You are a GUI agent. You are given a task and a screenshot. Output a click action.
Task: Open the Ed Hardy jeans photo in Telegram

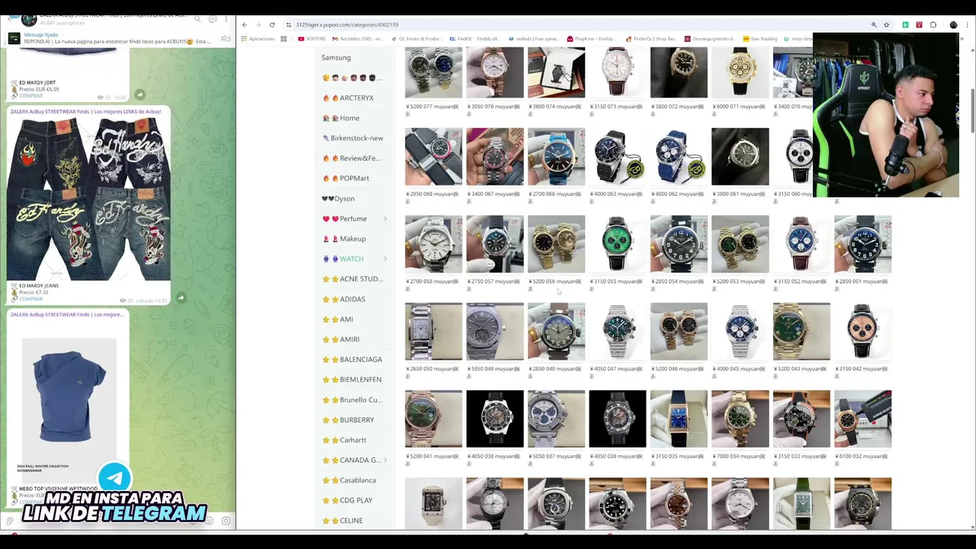tap(88, 198)
